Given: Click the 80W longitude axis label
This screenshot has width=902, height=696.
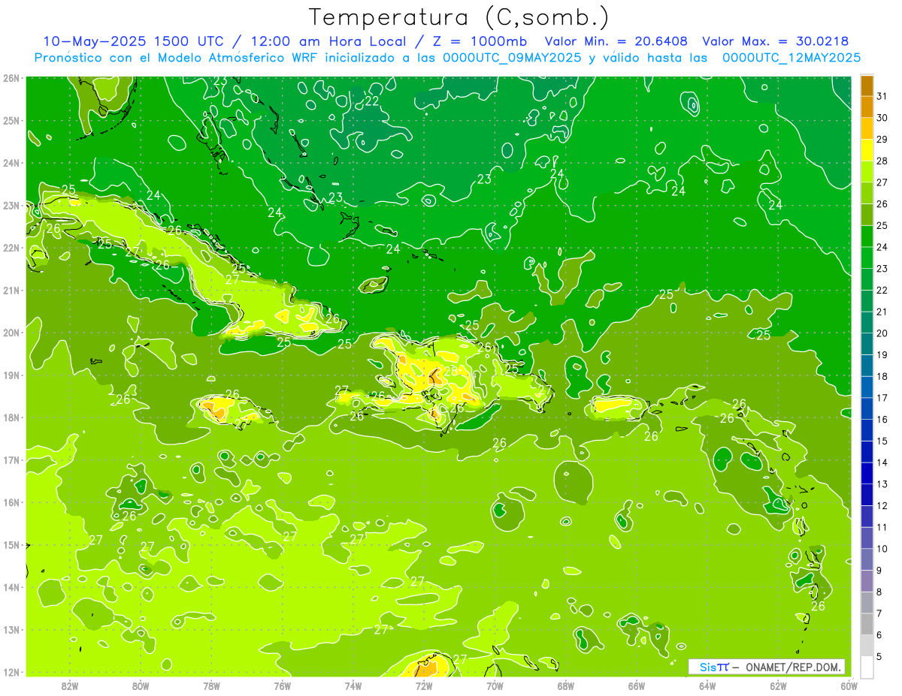Looking at the screenshot, I should [x=141, y=685].
